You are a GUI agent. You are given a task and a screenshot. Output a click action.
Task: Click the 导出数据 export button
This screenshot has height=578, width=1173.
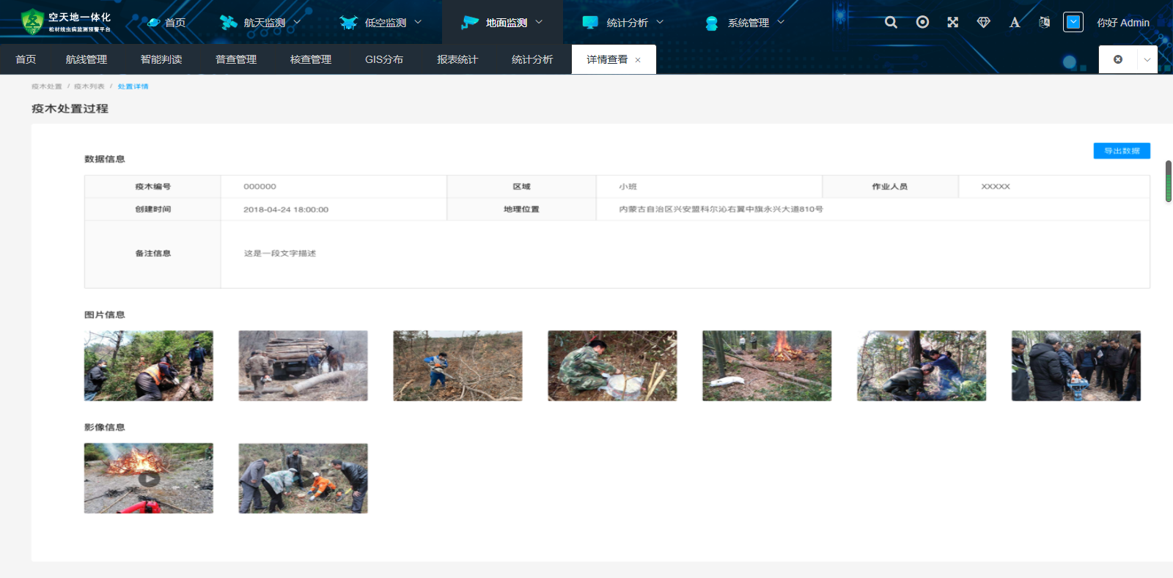[x=1122, y=151]
